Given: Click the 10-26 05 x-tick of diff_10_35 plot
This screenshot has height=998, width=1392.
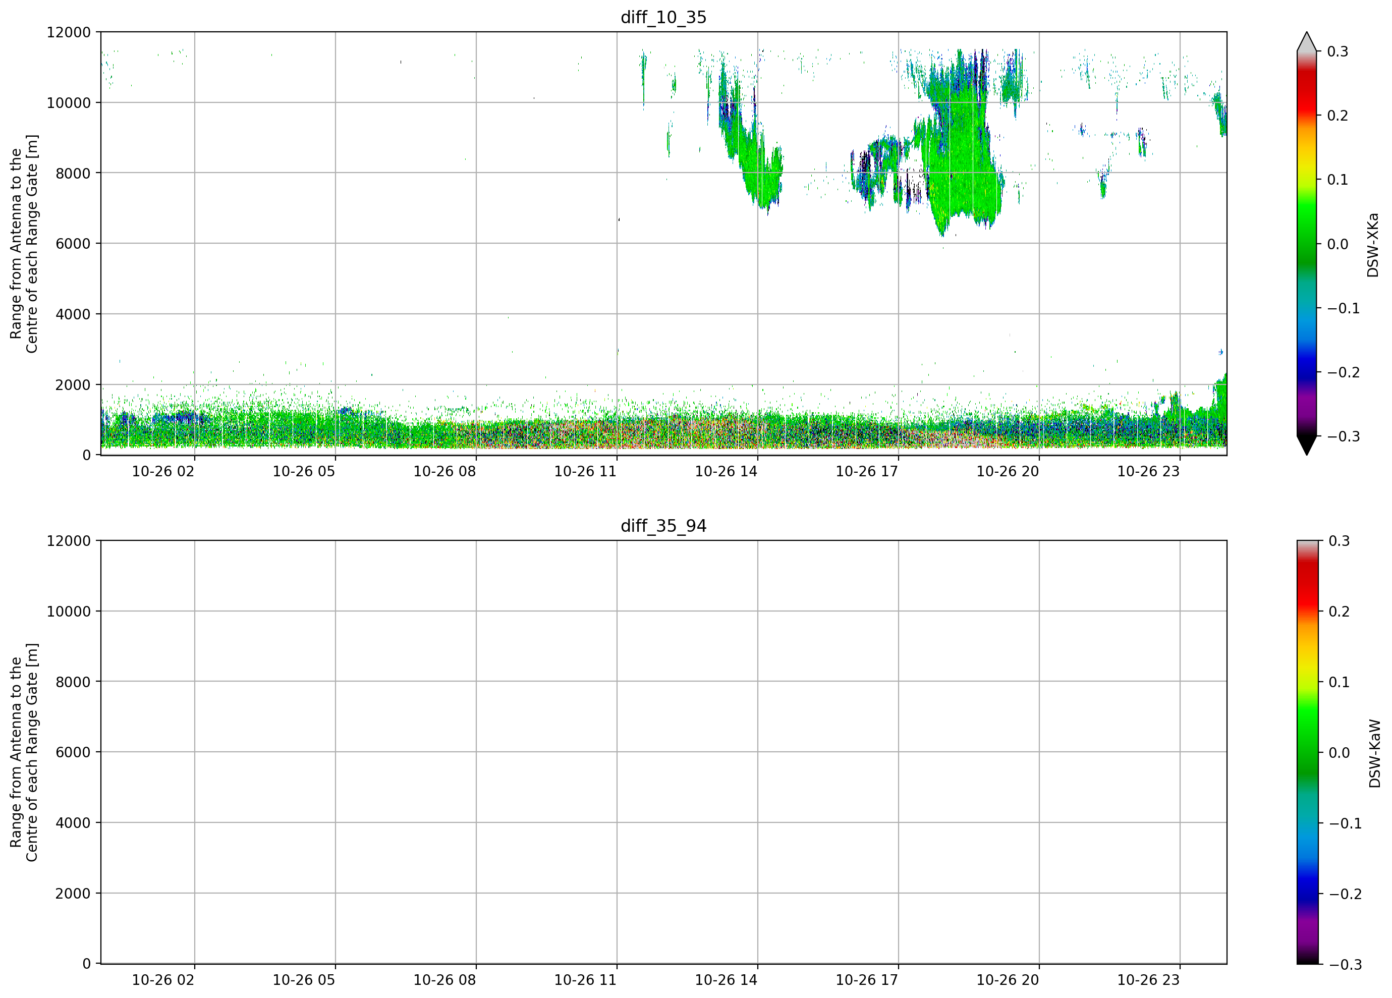Looking at the screenshot, I should click(x=304, y=471).
